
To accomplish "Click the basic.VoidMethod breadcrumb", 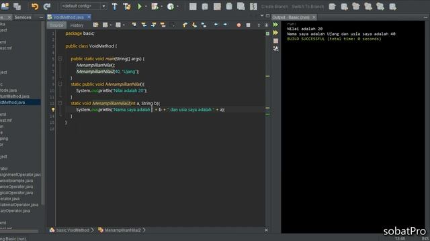I will tap(73, 230).
